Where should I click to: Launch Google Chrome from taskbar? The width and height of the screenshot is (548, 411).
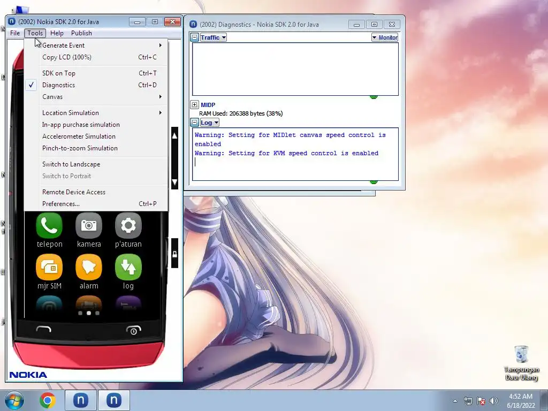[x=48, y=400]
